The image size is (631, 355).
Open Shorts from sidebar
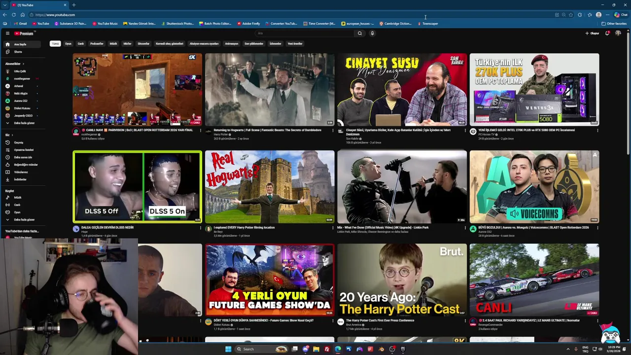tap(18, 52)
